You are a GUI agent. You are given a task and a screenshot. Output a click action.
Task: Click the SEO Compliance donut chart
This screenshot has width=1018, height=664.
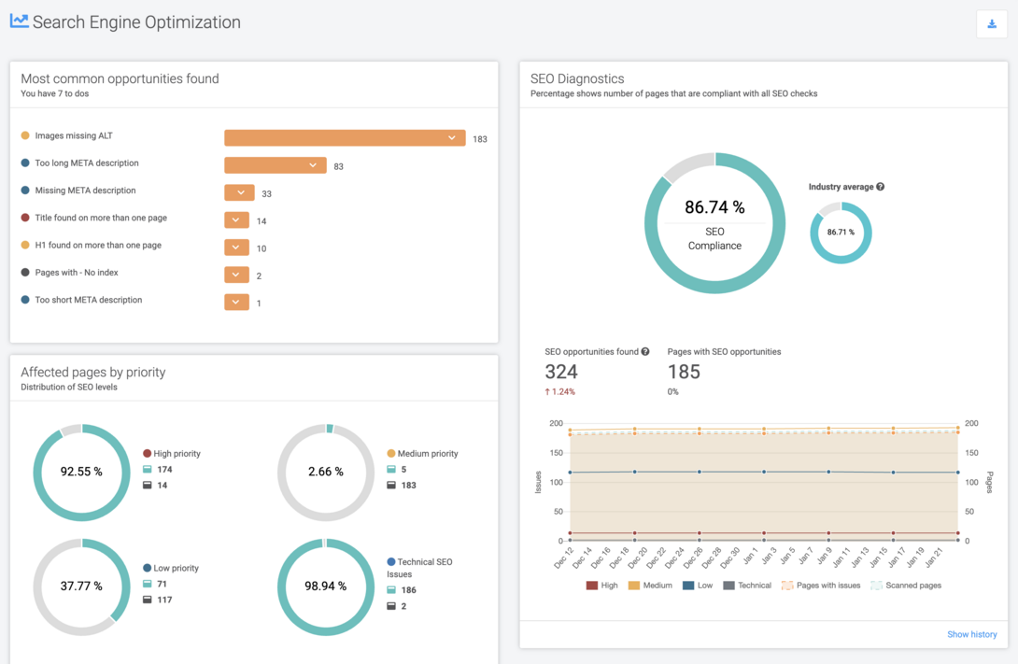pyautogui.click(x=714, y=224)
